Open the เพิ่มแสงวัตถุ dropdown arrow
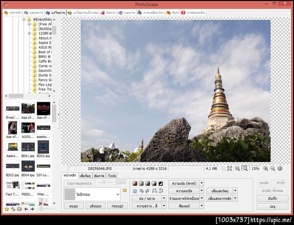The width and height of the screenshot is (294, 225). click(235, 191)
